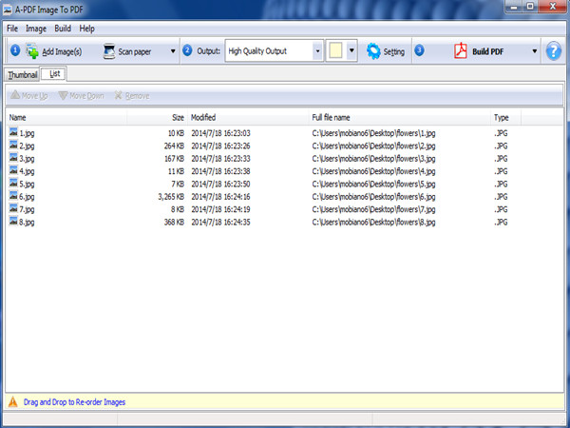This screenshot has height=428, width=570.
Task: Click the image icon of 2.jpg
Action: pos(13,145)
